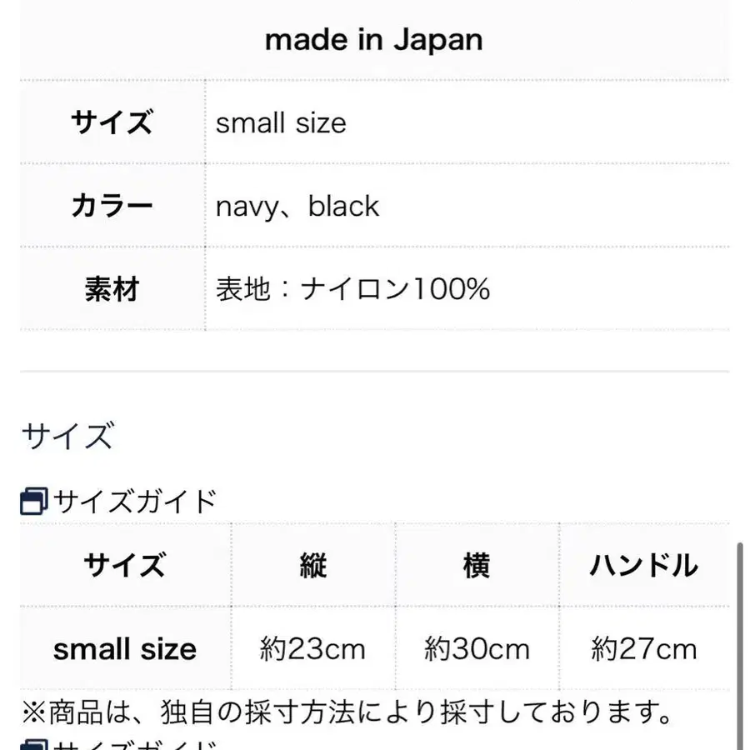Click the ※商品は measurement note text
Image resolution: width=750 pixels, height=750 pixels.
tap(348, 712)
